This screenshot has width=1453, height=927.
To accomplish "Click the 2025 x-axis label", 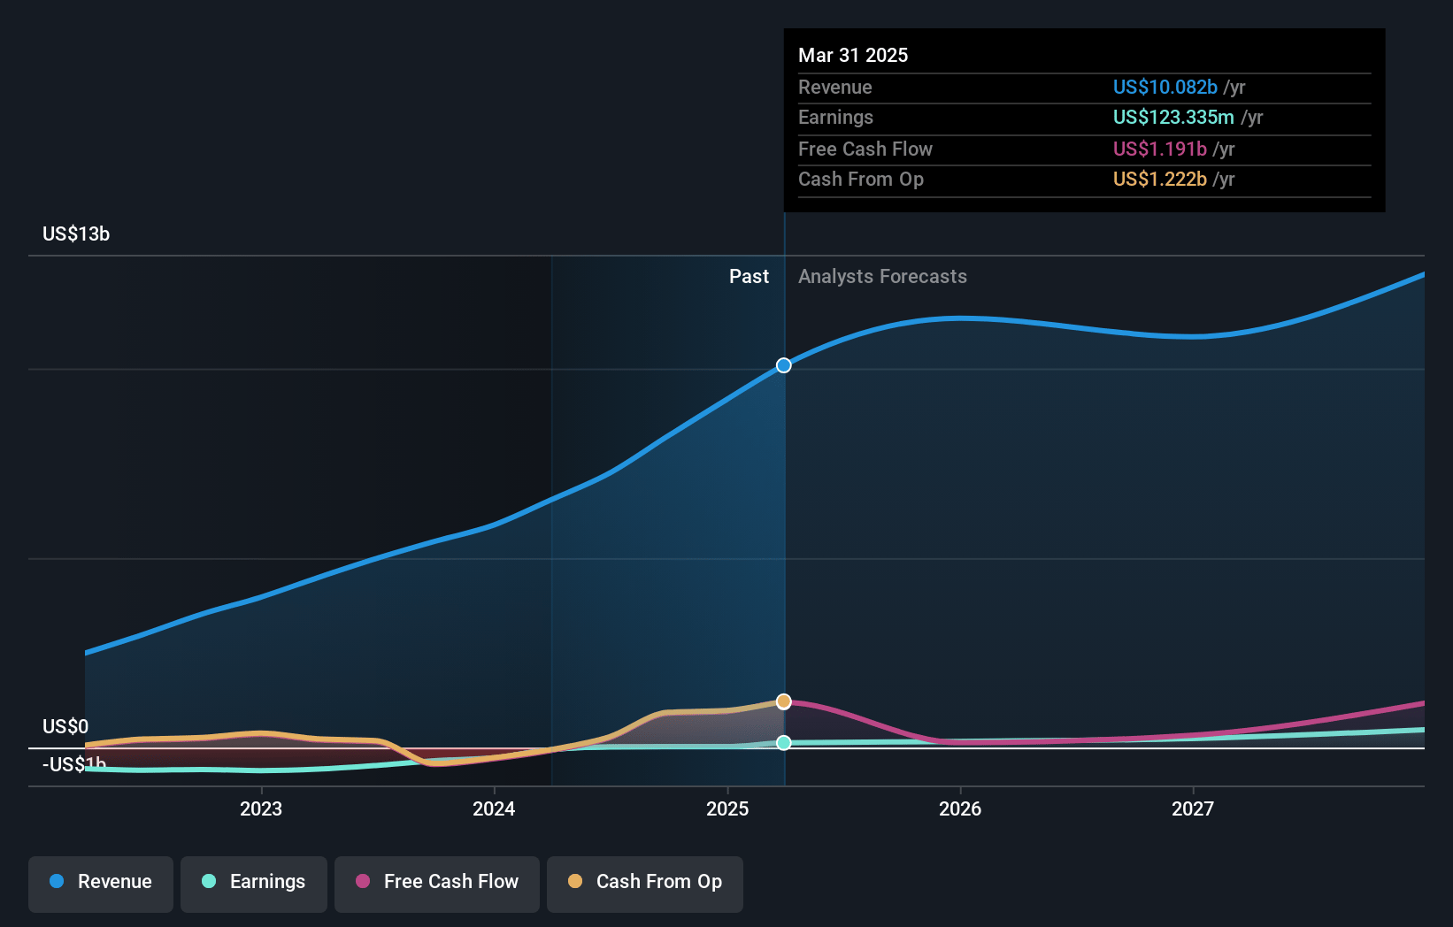I will pos(727,808).
